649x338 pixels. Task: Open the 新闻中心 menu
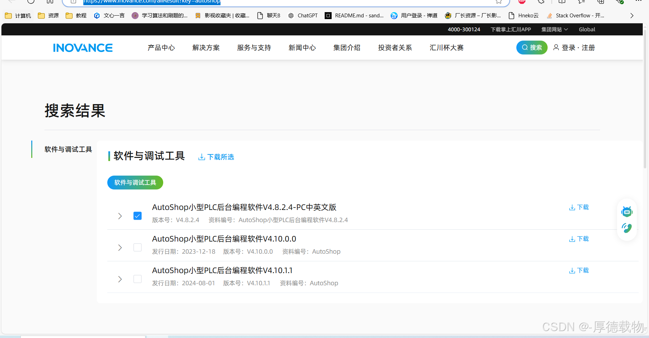(x=302, y=48)
